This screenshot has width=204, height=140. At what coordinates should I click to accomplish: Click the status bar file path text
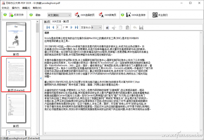pyautogui.click(x=20, y=138)
